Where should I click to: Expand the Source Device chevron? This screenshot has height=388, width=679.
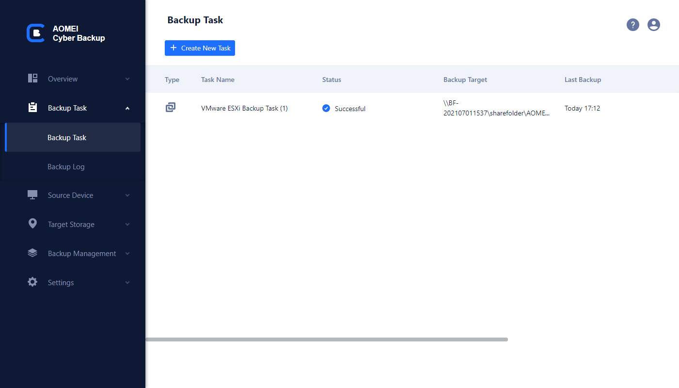tap(127, 195)
